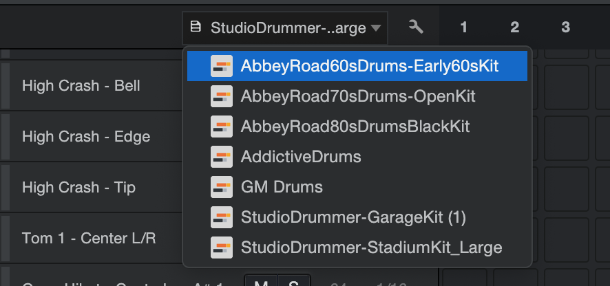
Task: Click the StudioDrummer-GarageKit (1) preset icon
Action: coord(222,218)
